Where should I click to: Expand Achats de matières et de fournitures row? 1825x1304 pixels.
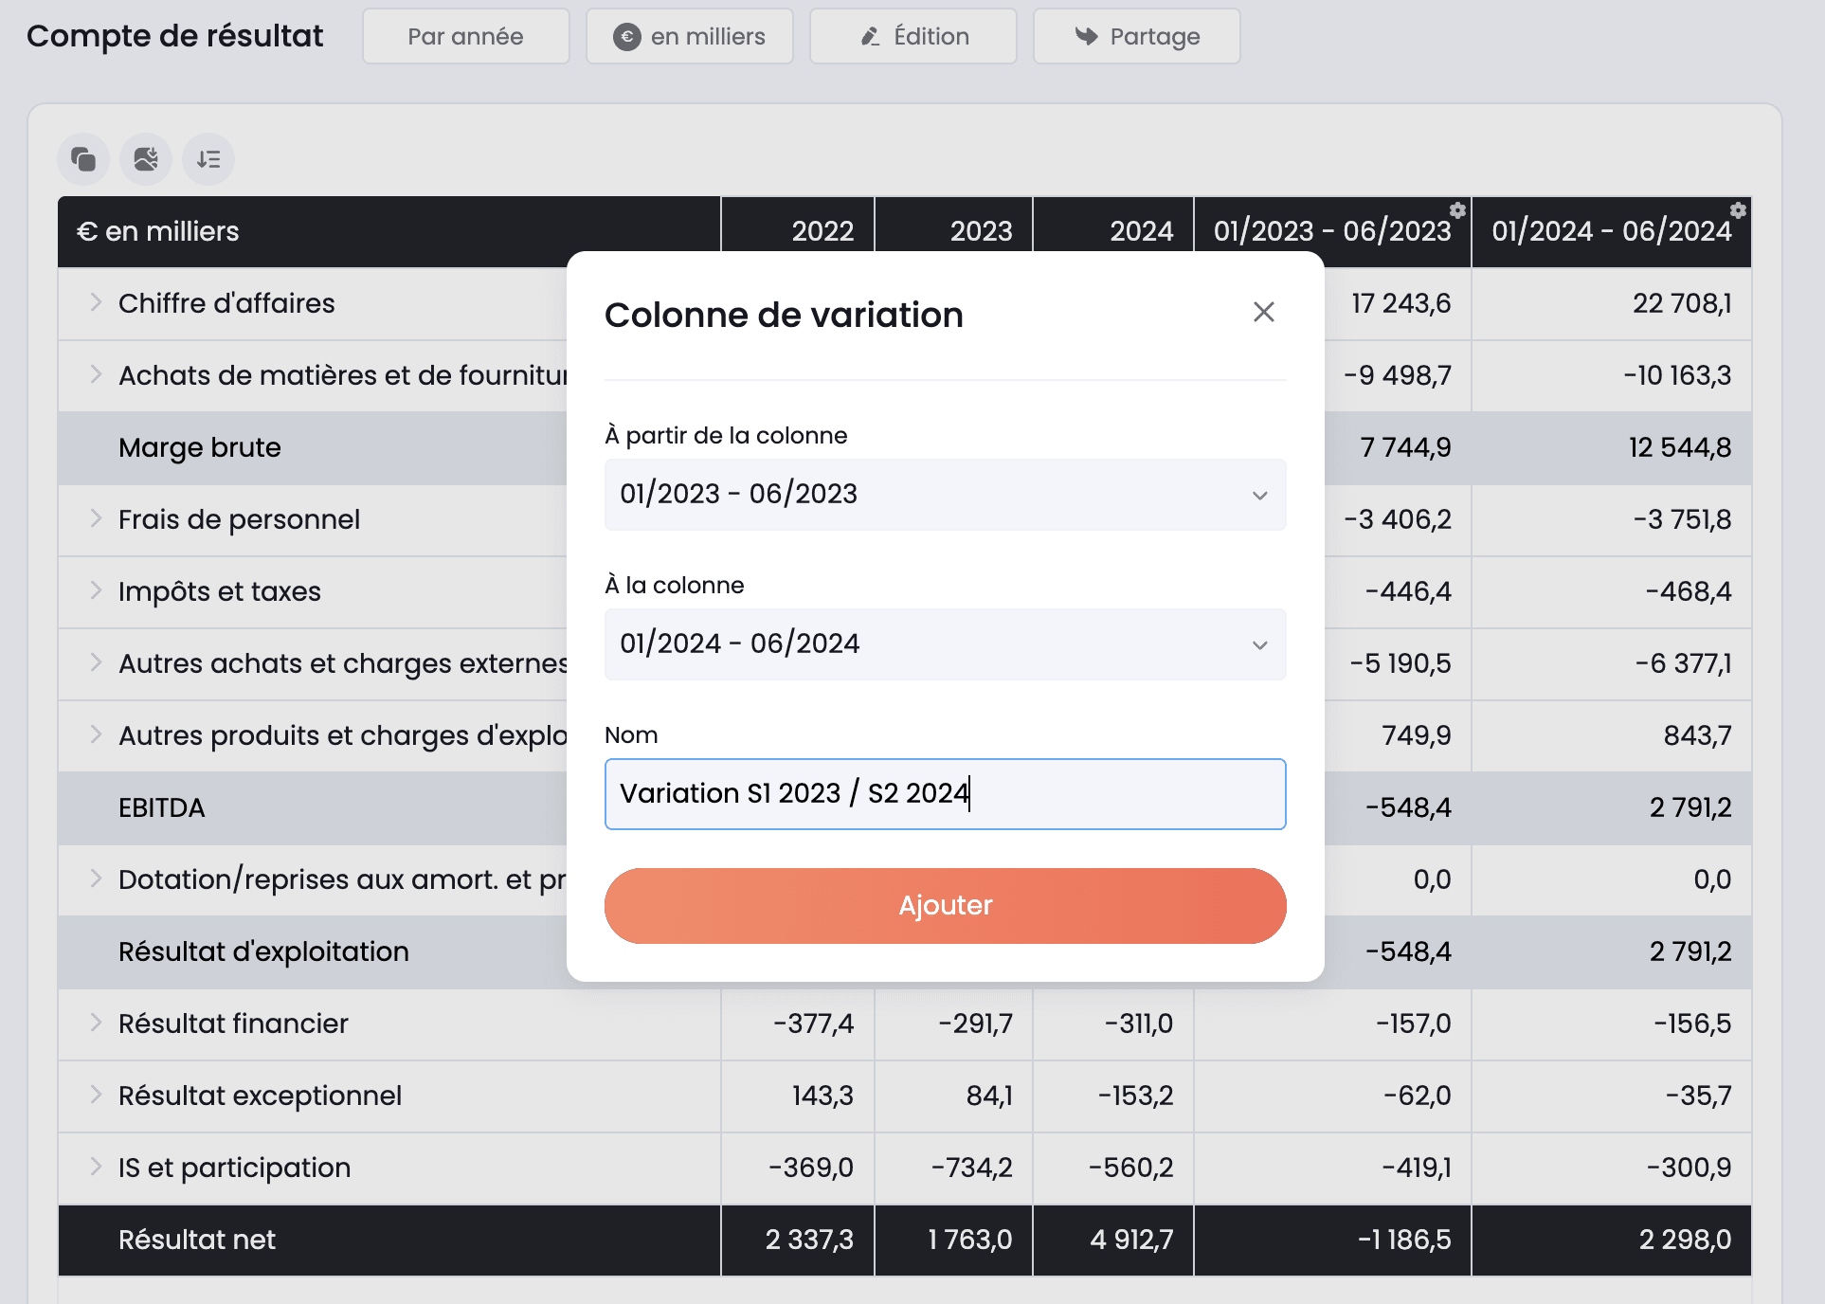(x=96, y=374)
